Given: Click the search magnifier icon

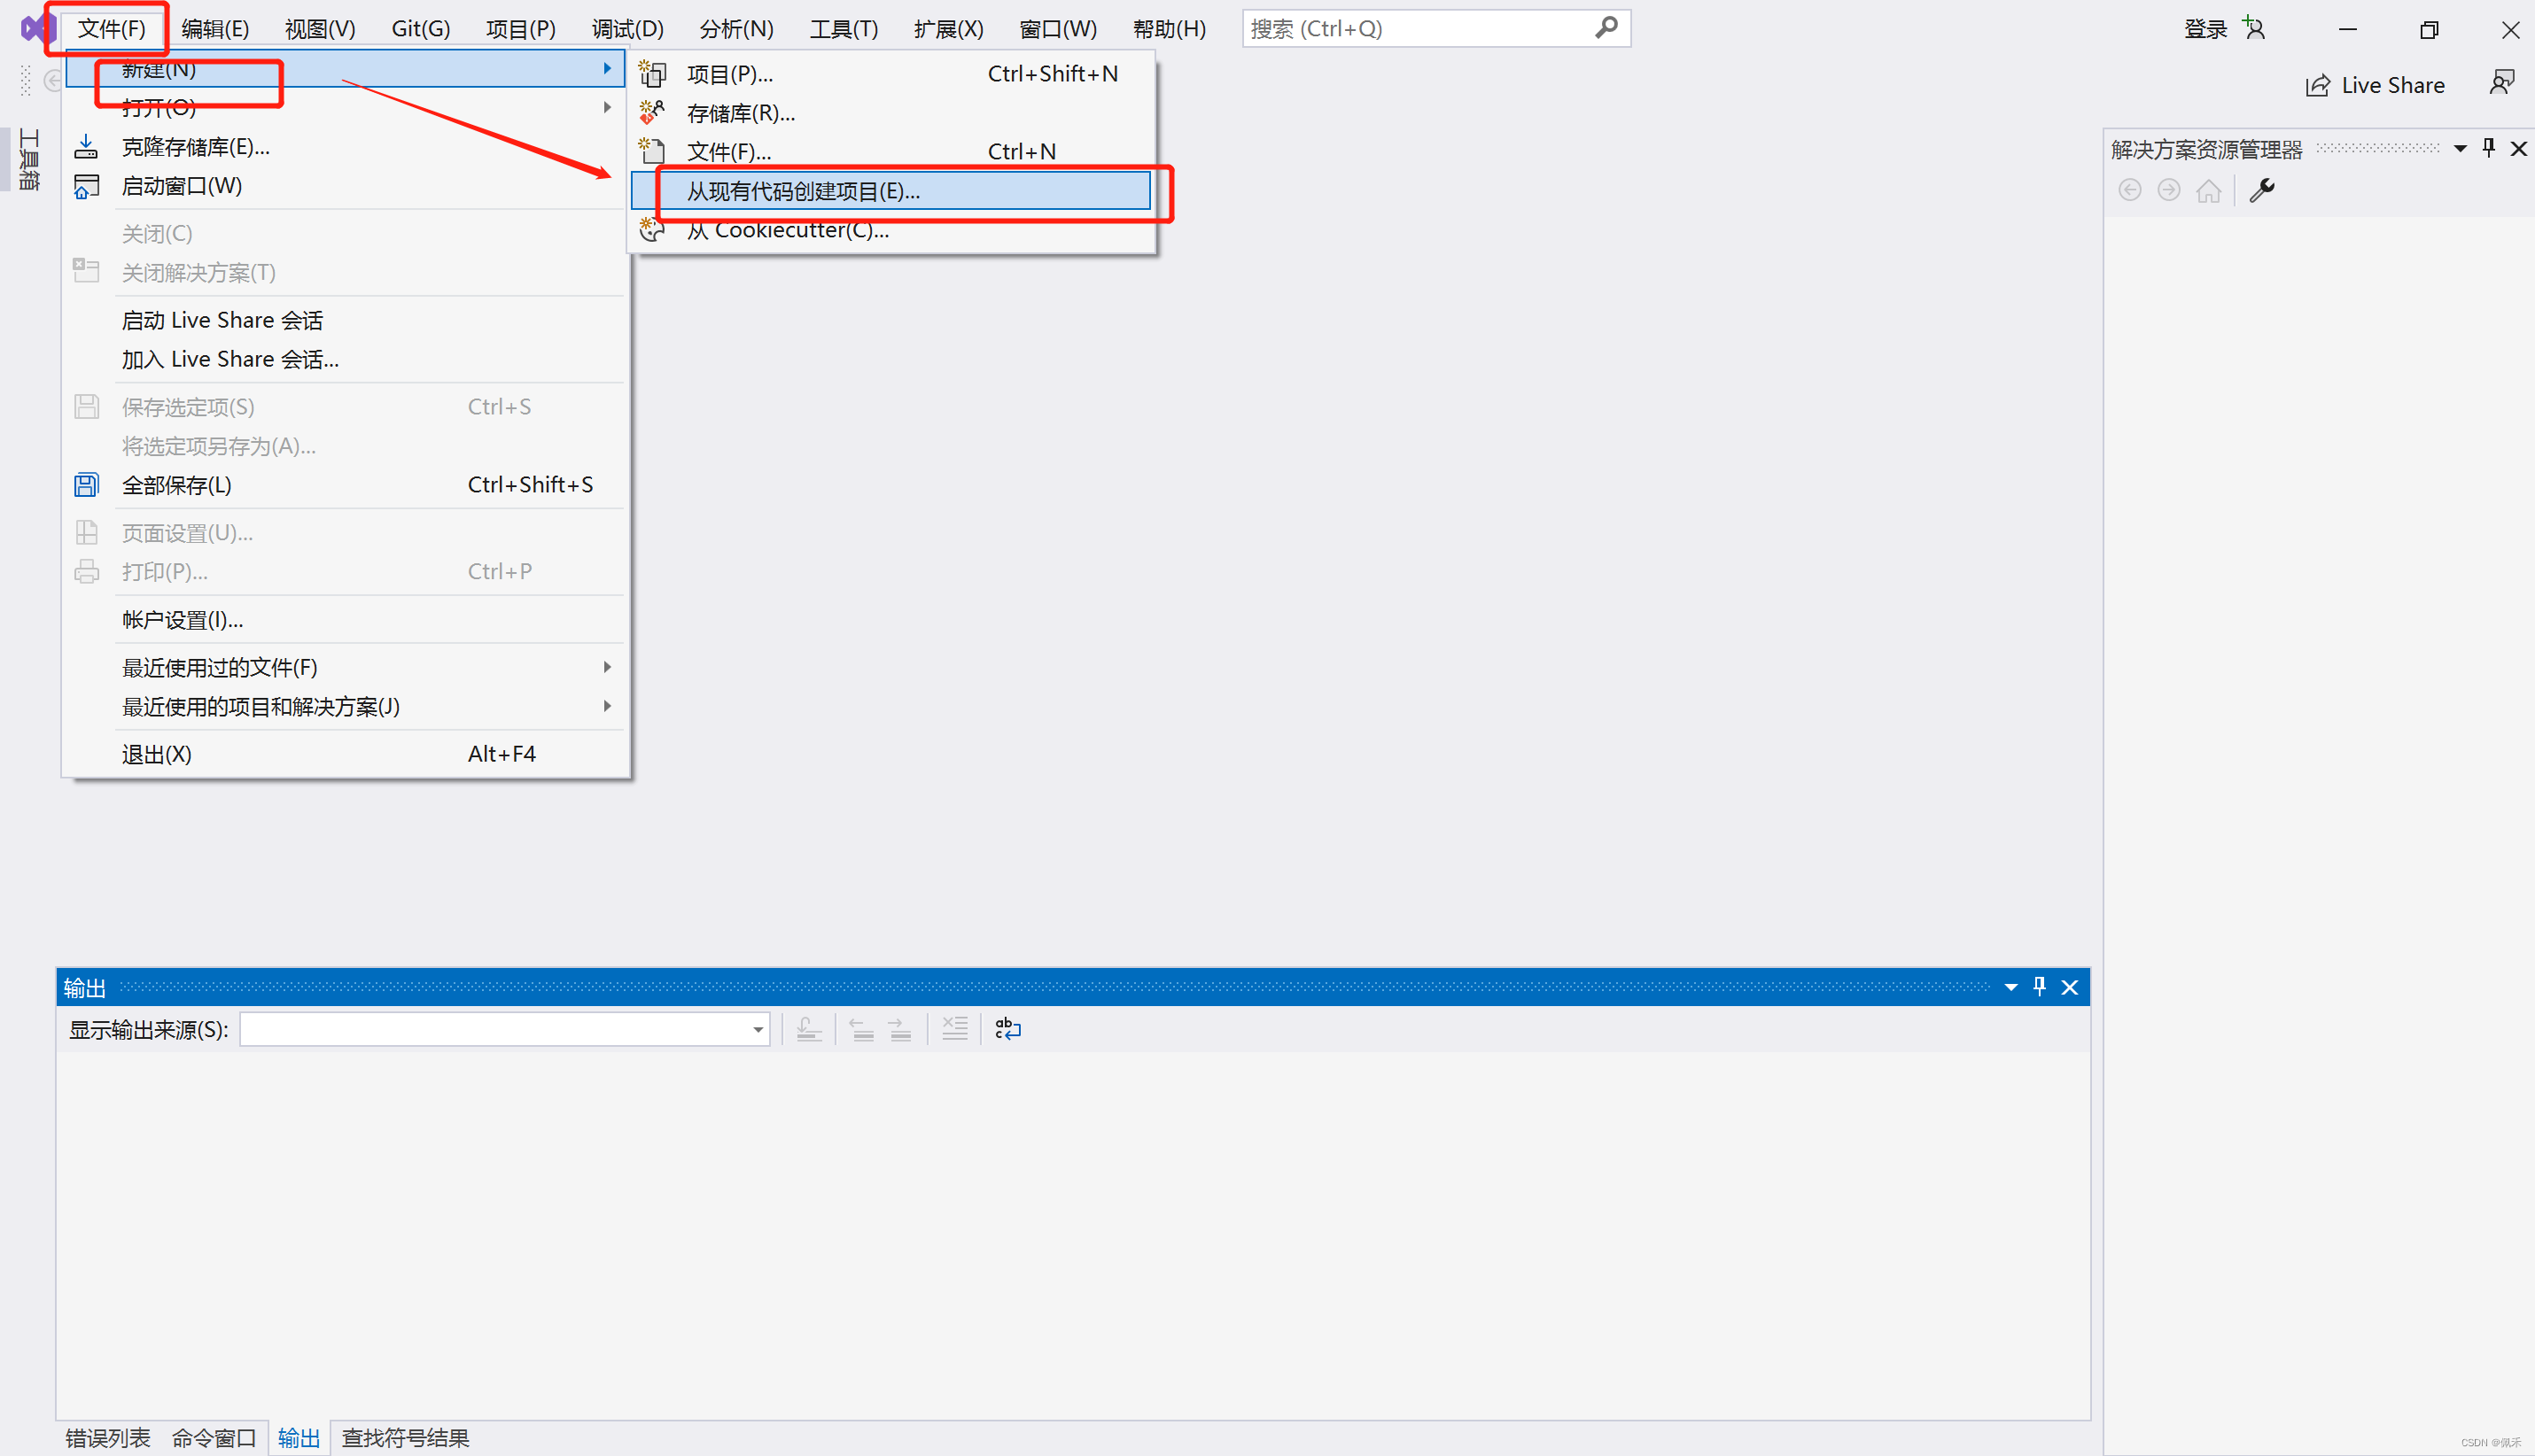Looking at the screenshot, I should click(x=1606, y=28).
